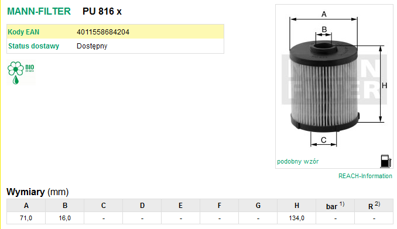This screenshot has width=397, height=229.
Task: Click column header A in dimensions table
Action: (x=26, y=206)
